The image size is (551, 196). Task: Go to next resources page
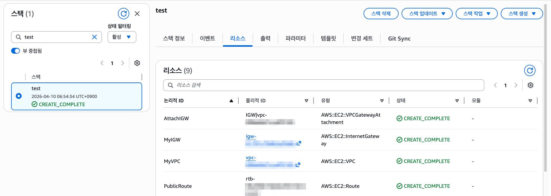click(x=516, y=85)
